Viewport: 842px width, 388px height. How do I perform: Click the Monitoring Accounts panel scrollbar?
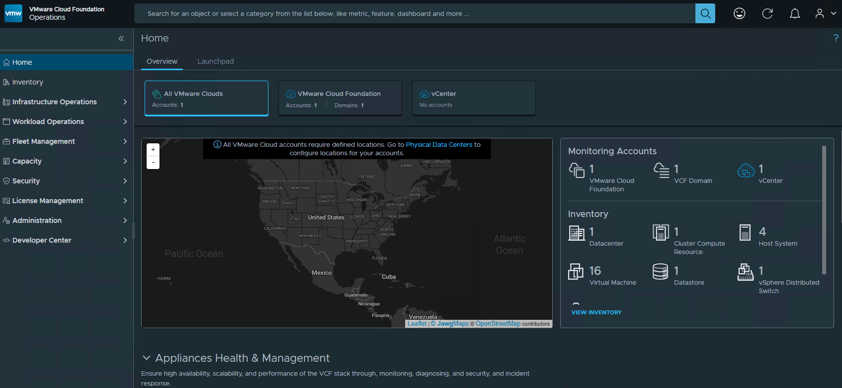[824, 210]
